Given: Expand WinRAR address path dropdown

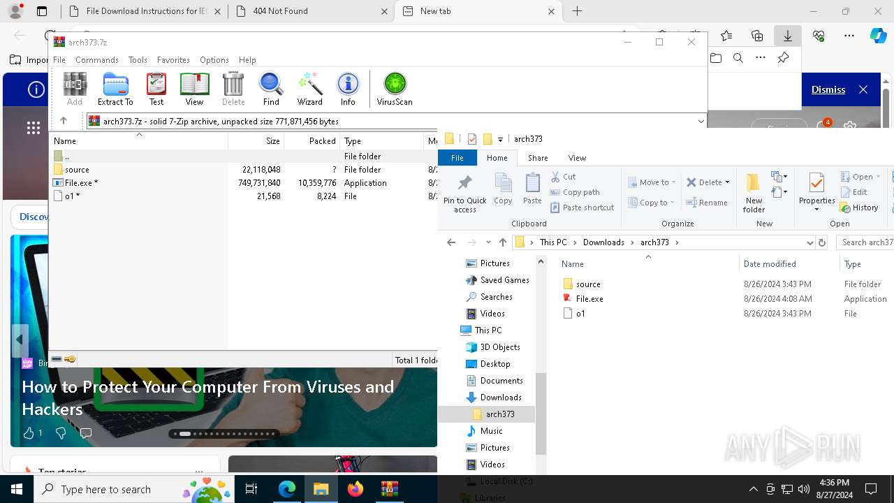Looking at the screenshot, I should click(701, 121).
